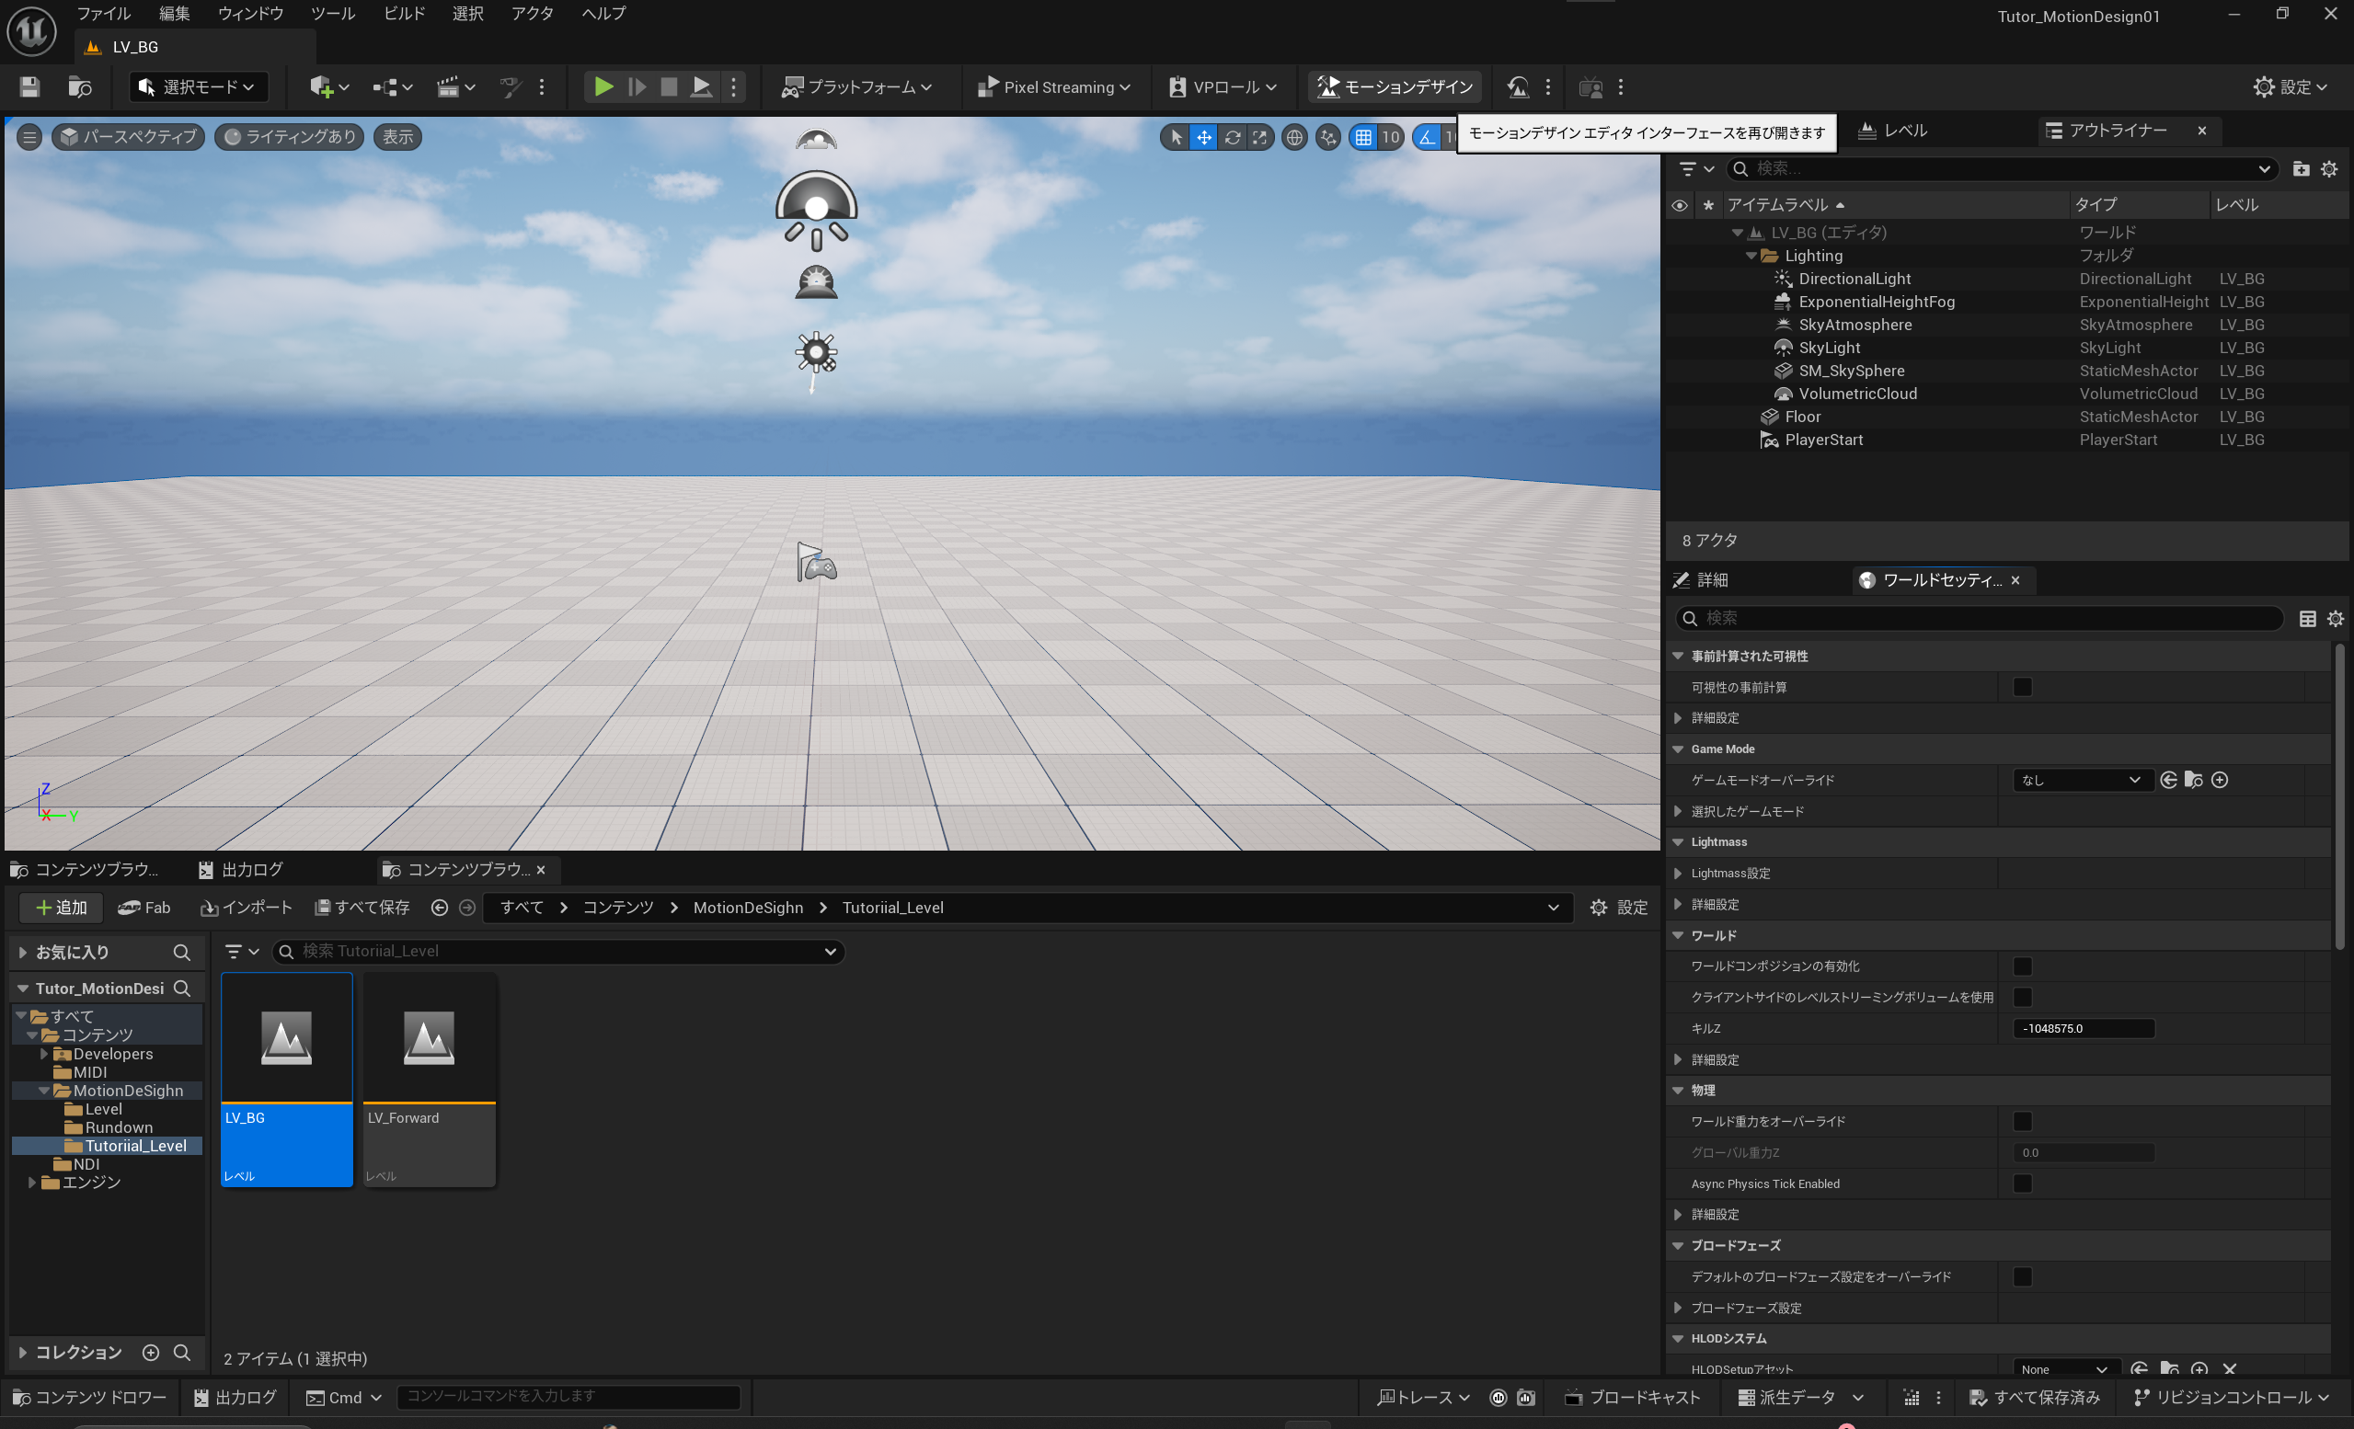
Task: Click the browse-to-asset icon beside game mode override
Action: (2194, 781)
